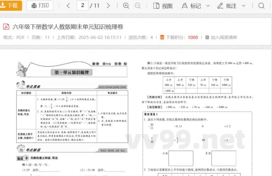Select the 批注 annotation tool

coord(227,6)
